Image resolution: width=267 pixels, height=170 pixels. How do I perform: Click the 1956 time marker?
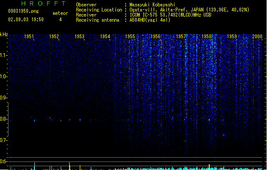pyautogui.click(x=155, y=37)
